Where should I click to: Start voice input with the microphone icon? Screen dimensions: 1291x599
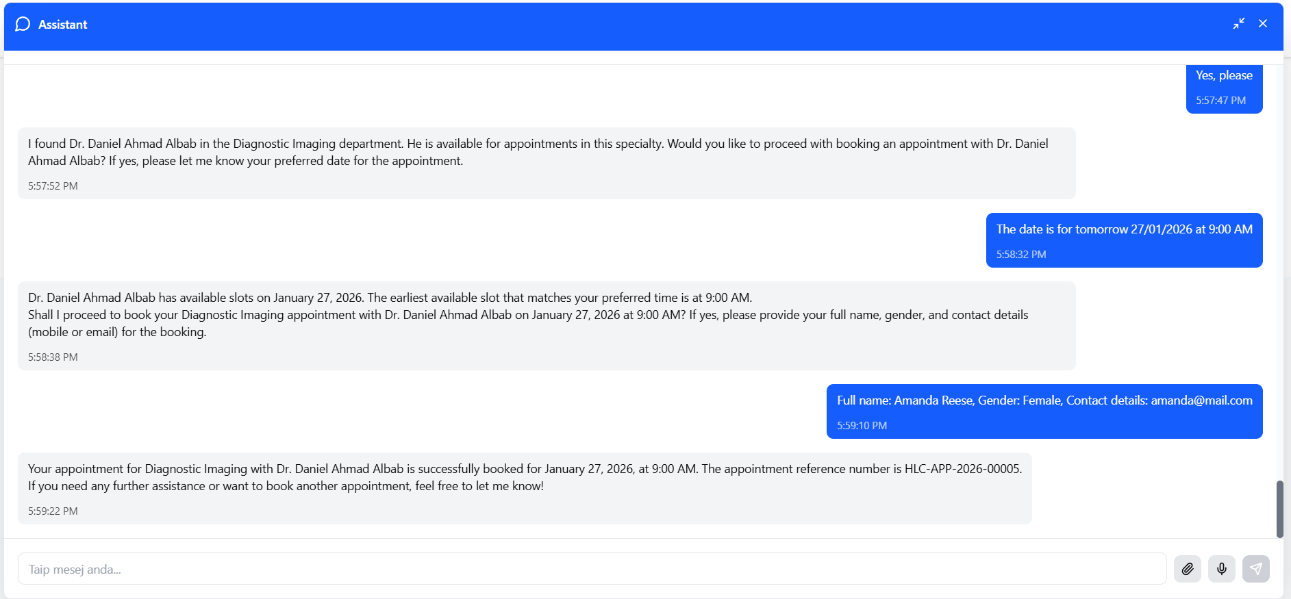pyautogui.click(x=1221, y=569)
